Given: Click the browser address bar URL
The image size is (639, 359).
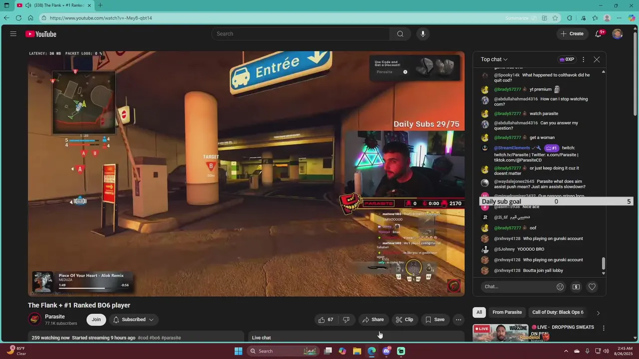Looking at the screenshot, I should [101, 18].
